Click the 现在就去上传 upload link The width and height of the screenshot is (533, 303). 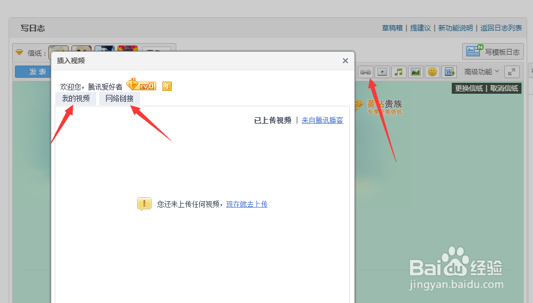247,204
